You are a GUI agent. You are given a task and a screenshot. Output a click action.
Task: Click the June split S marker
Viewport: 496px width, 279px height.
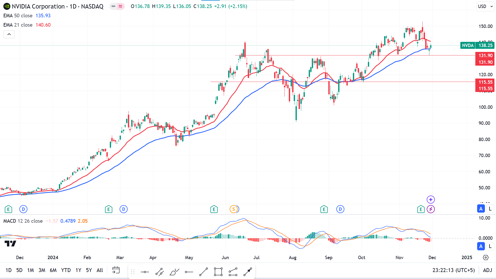pos(234,209)
